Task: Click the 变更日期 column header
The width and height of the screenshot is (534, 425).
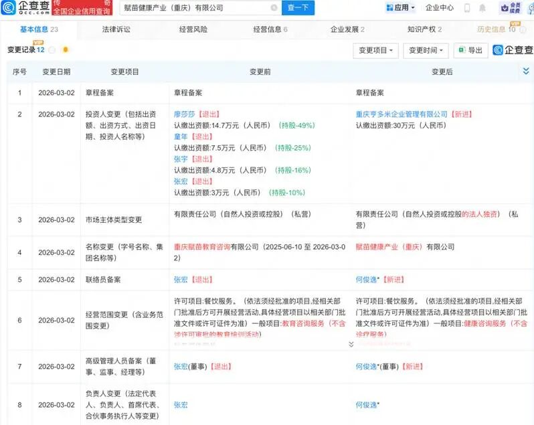Action: click(x=56, y=72)
